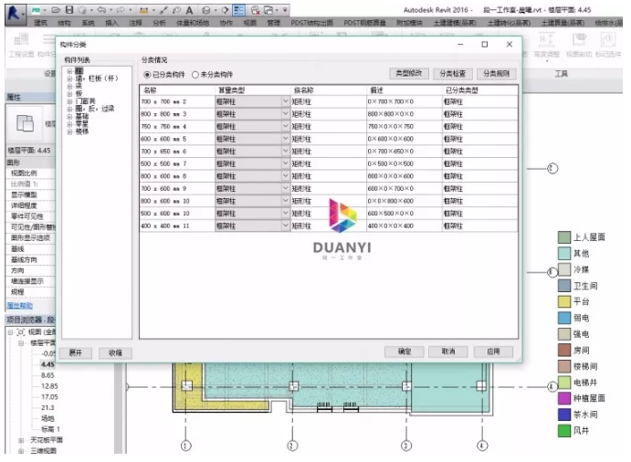Expand the 基础 tree node

(69, 116)
